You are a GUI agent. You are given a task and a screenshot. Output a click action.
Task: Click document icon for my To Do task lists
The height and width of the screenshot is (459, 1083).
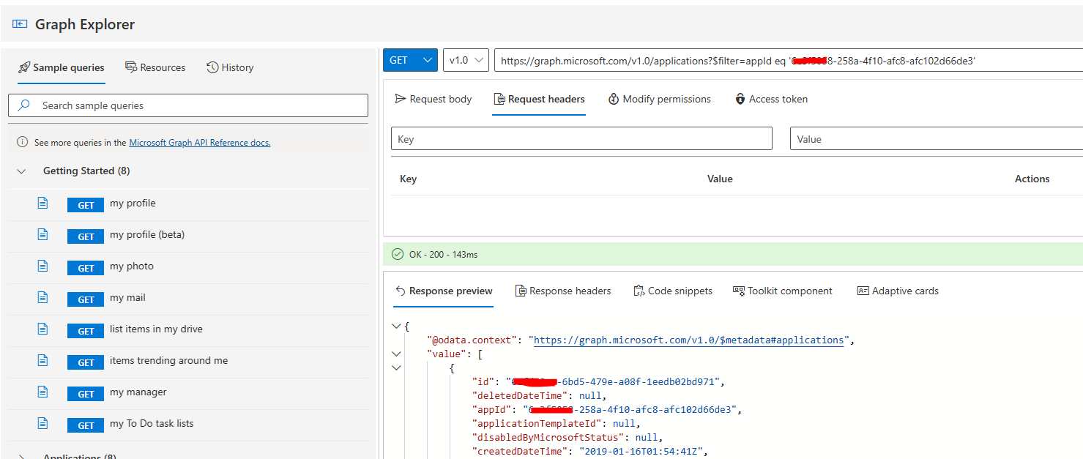point(42,424)
